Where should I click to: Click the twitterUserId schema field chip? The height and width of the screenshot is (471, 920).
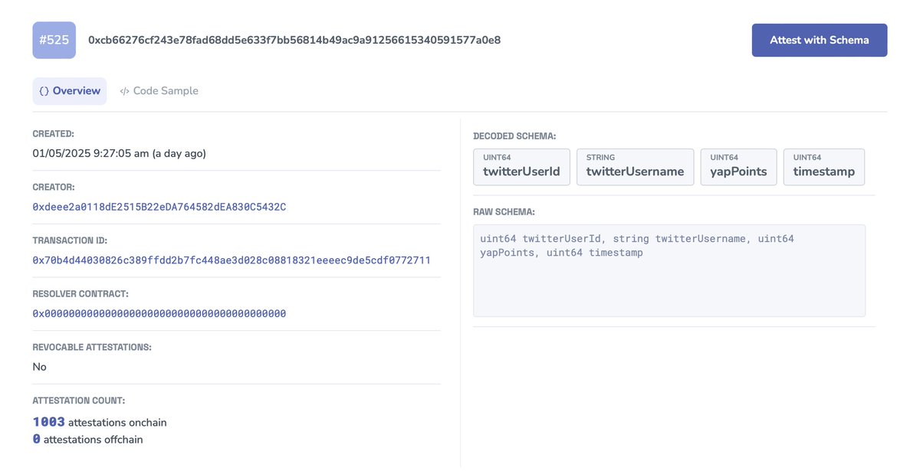(x=521, y=167)
